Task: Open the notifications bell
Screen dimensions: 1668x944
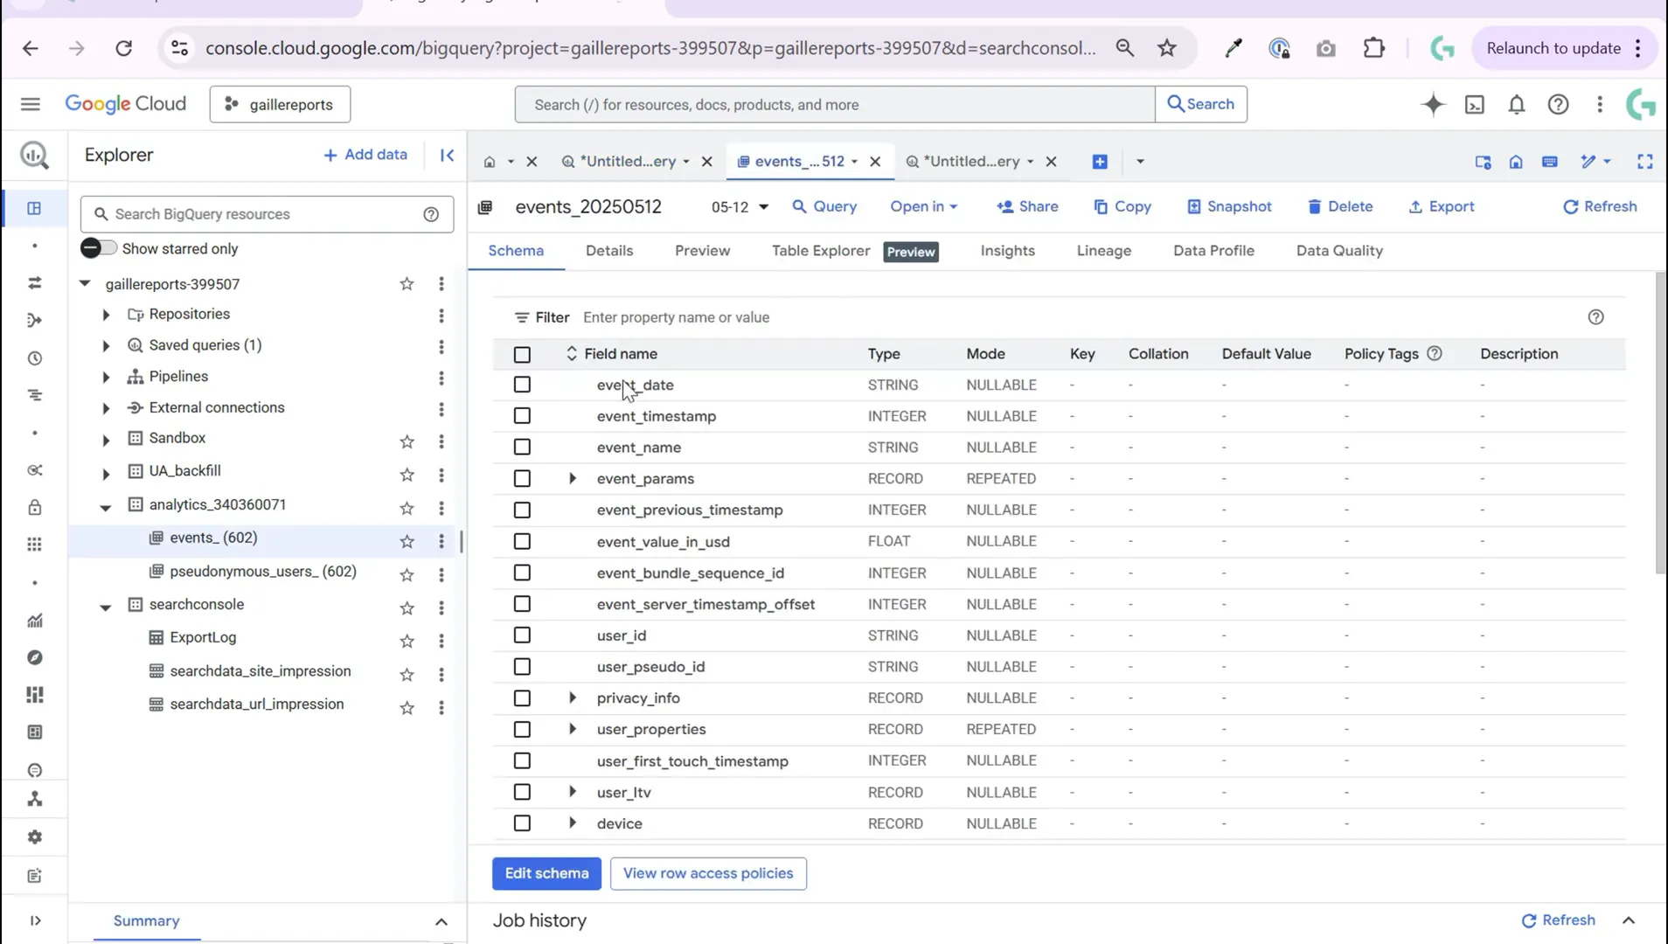Action: click(1517, 104)
